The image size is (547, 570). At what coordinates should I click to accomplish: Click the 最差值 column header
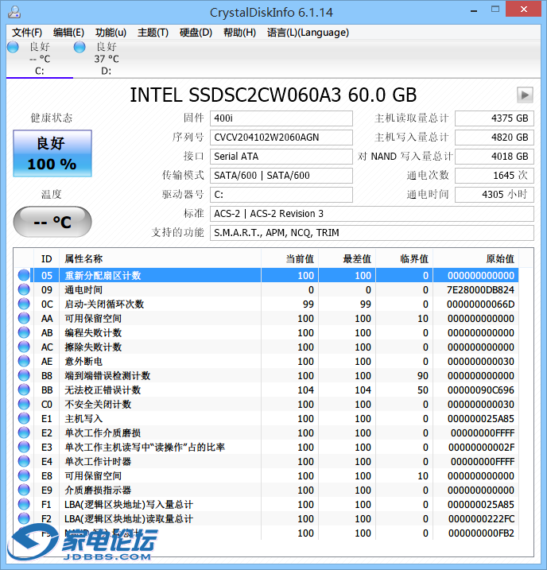pyautogui.click(x=347, y=259)
